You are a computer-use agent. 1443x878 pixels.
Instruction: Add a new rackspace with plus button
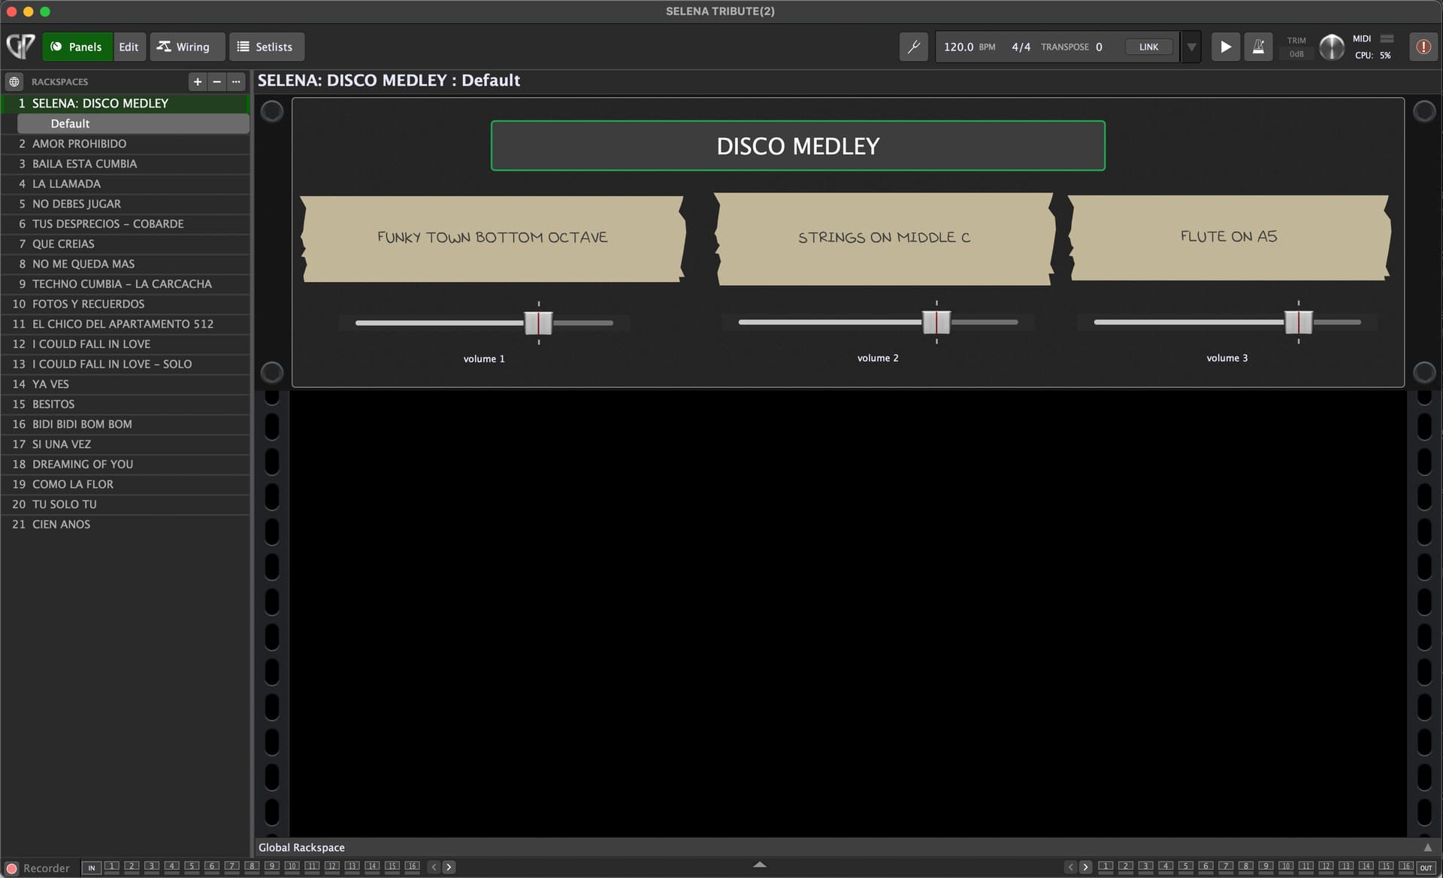tap(197, 81)
